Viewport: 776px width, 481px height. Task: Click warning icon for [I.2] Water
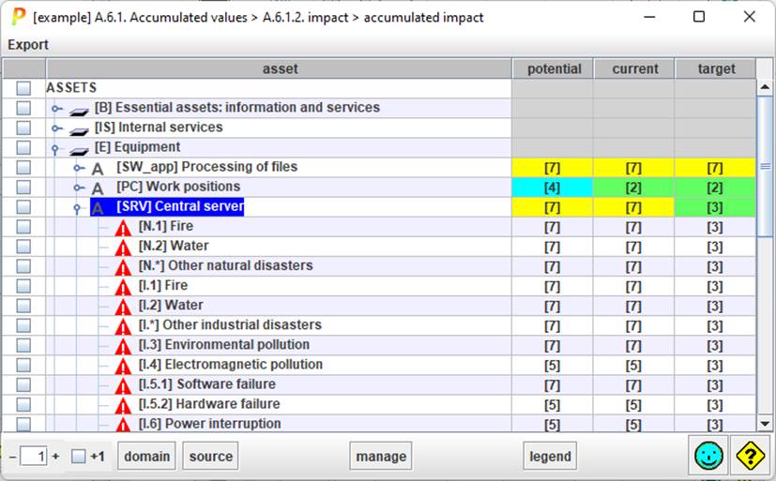pos(123,307)
